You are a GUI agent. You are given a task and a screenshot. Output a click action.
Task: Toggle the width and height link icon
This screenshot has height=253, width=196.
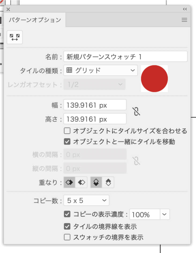136,111
